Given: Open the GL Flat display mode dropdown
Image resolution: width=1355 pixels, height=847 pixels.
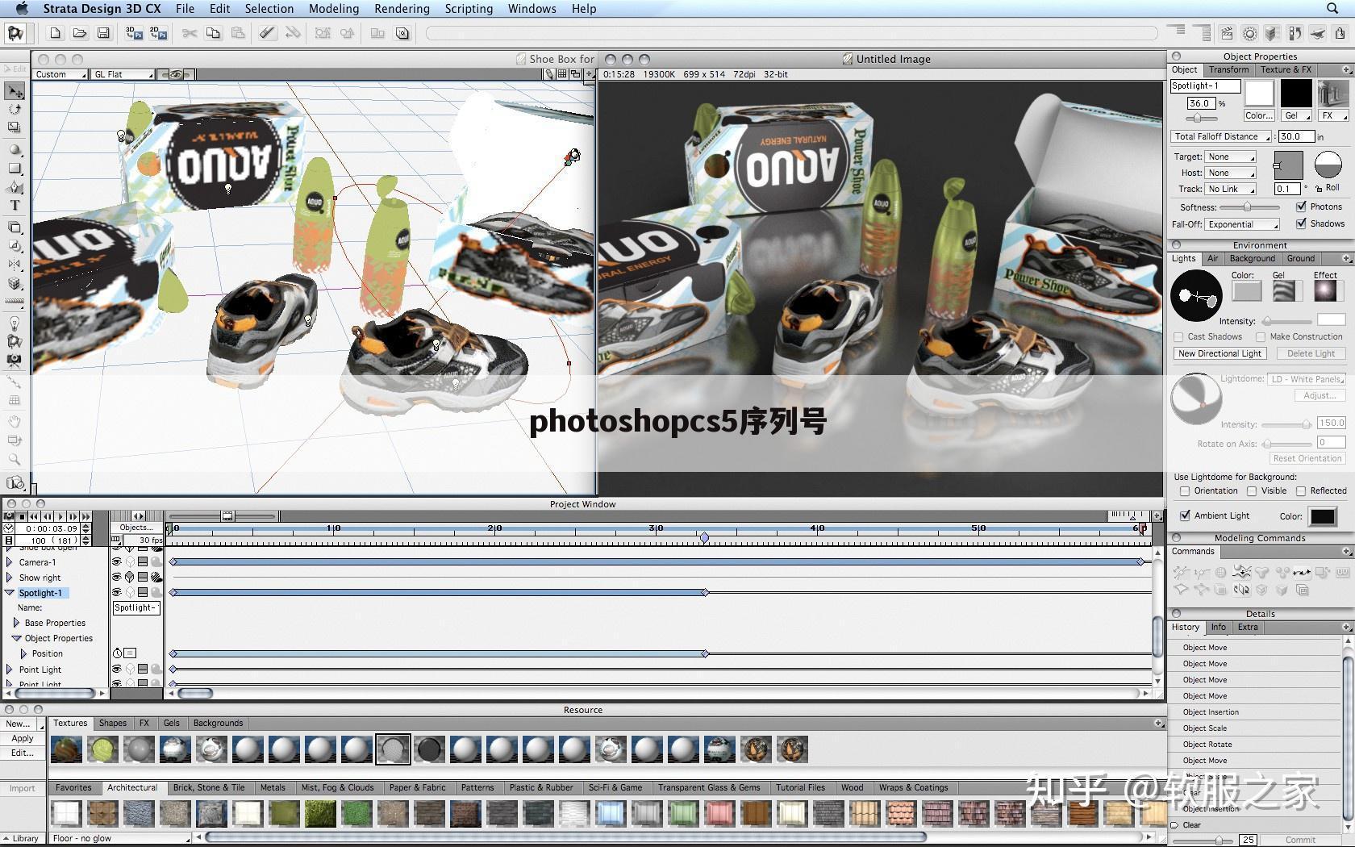Looking at the screenshot, I should (x=123, y=74).
